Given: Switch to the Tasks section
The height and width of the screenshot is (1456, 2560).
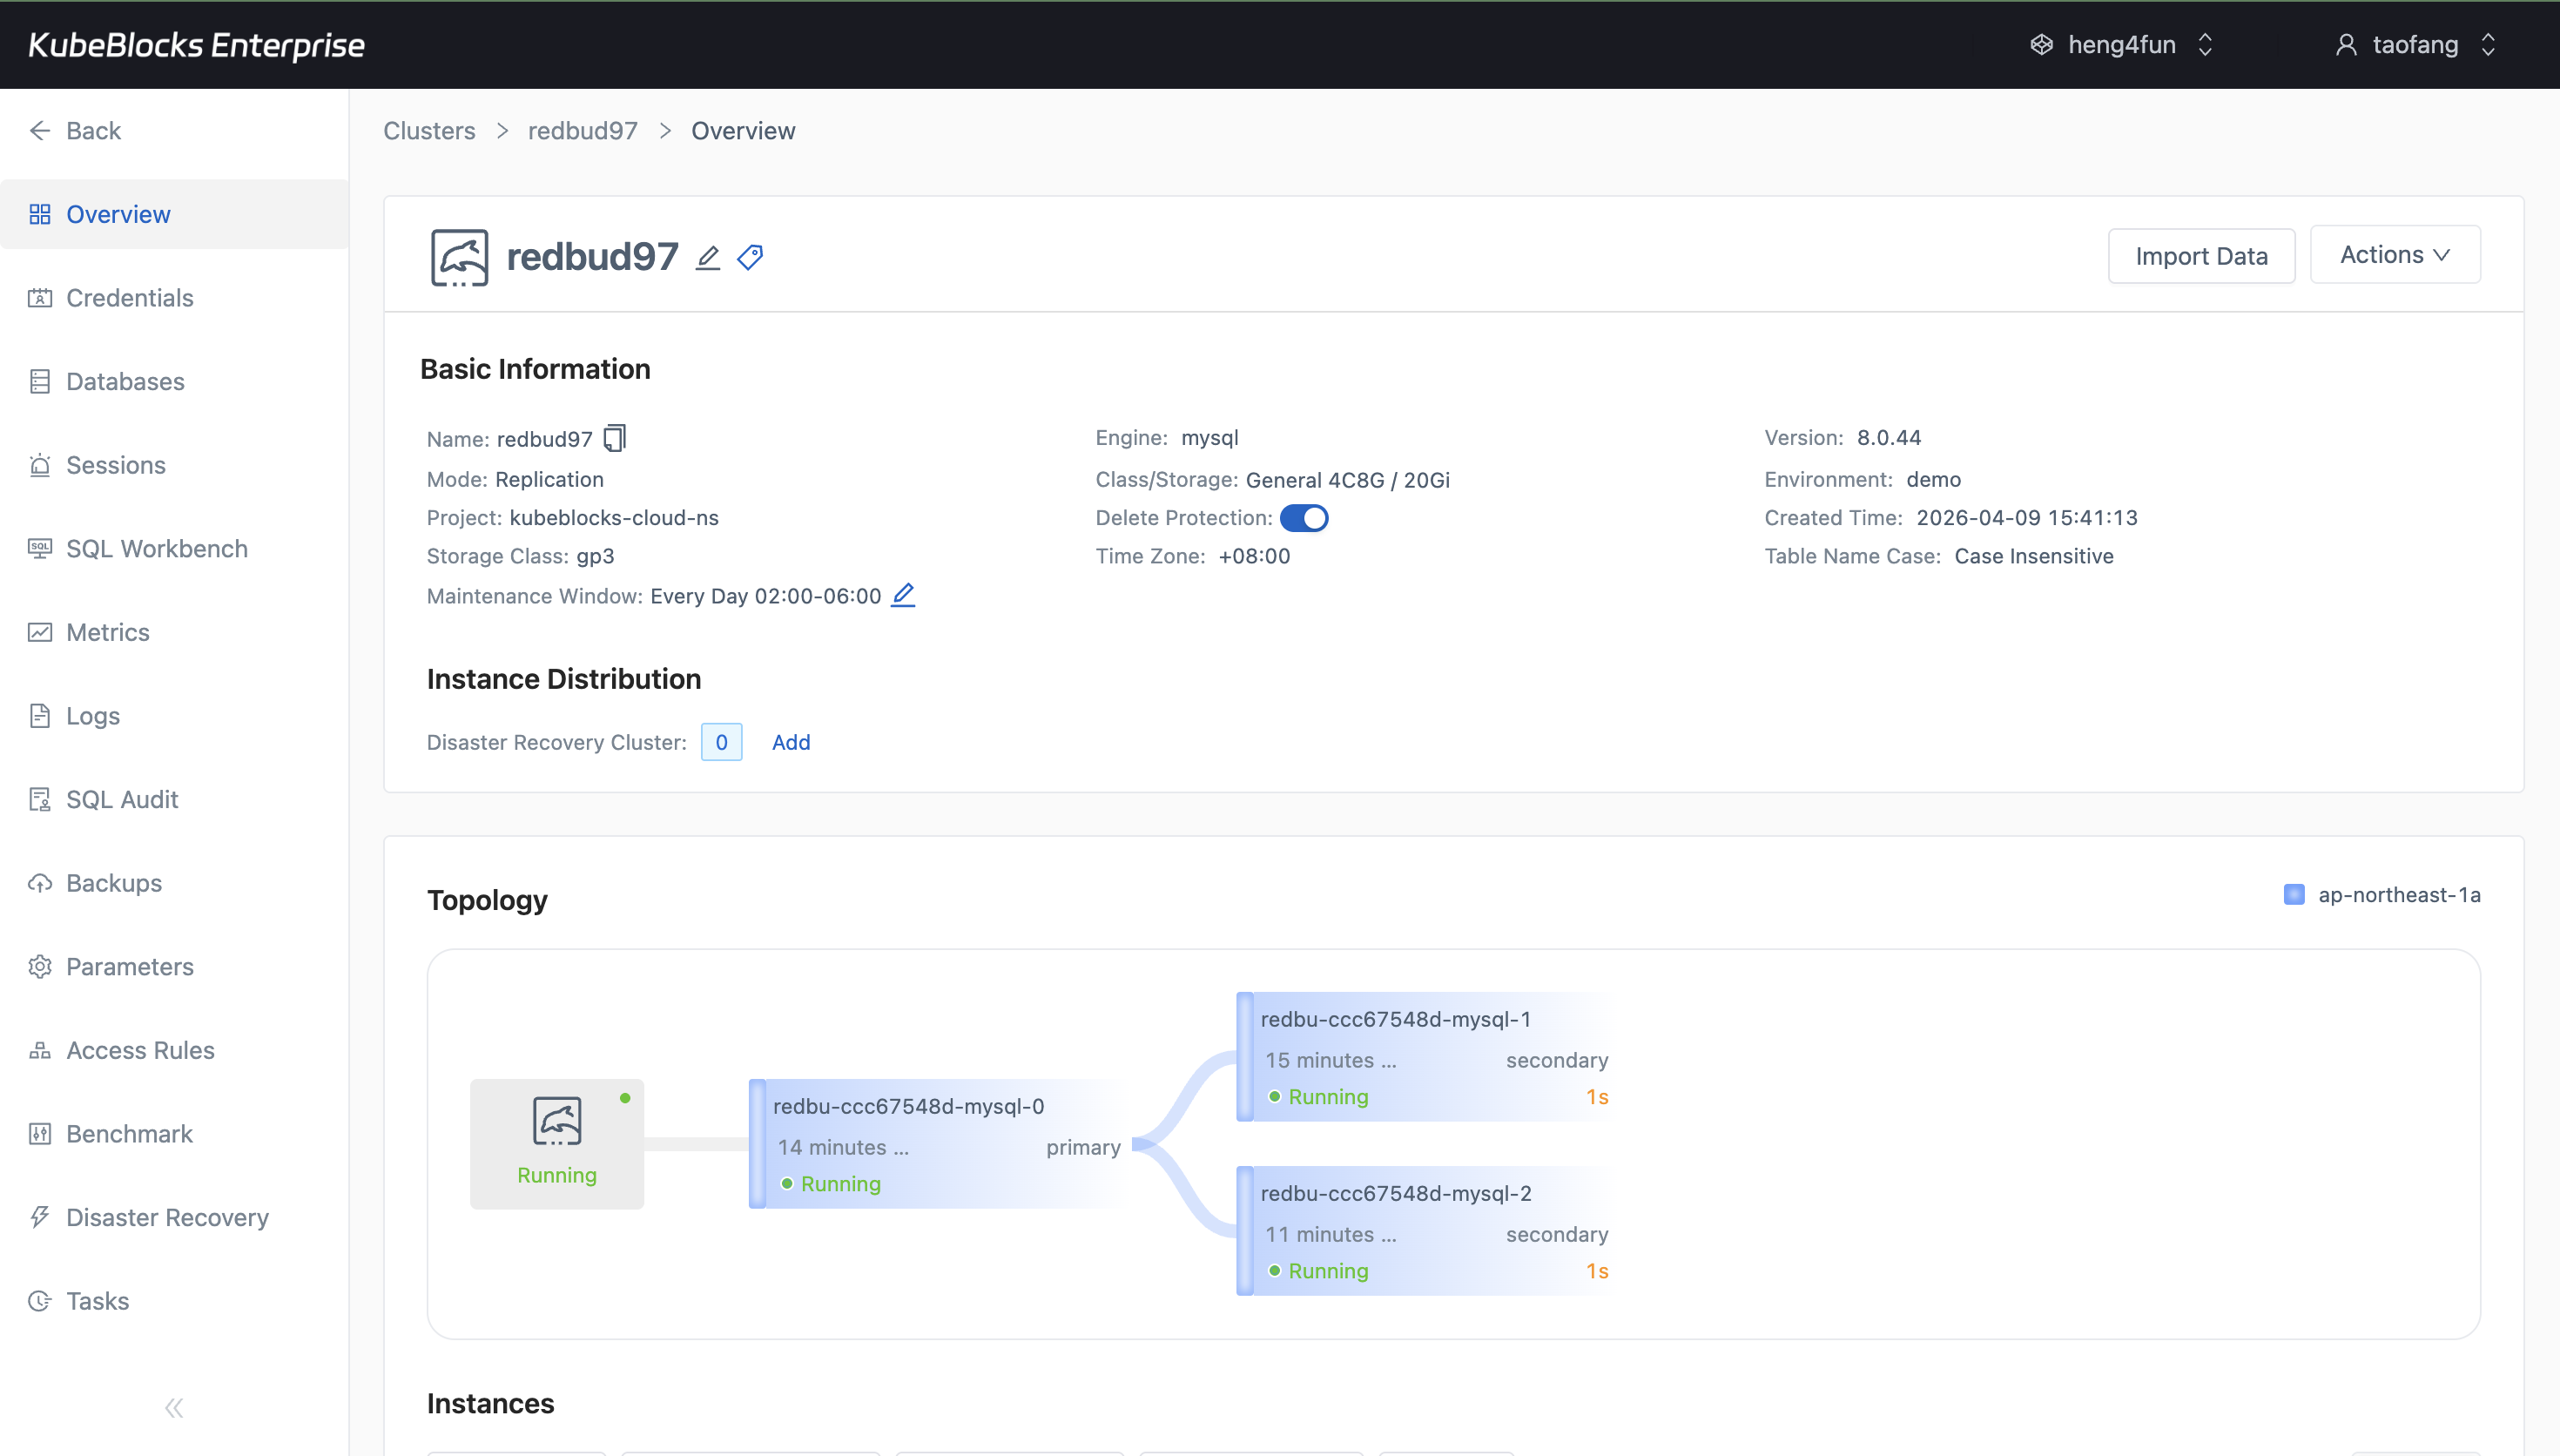Looking at the screenshot, I should coord(97,1301).
